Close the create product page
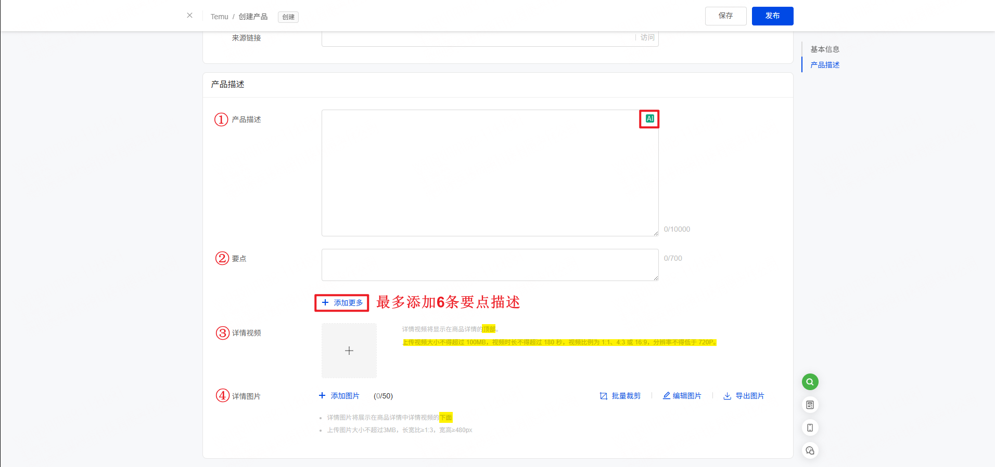This screenshot has height=467, width=995. 190,16
